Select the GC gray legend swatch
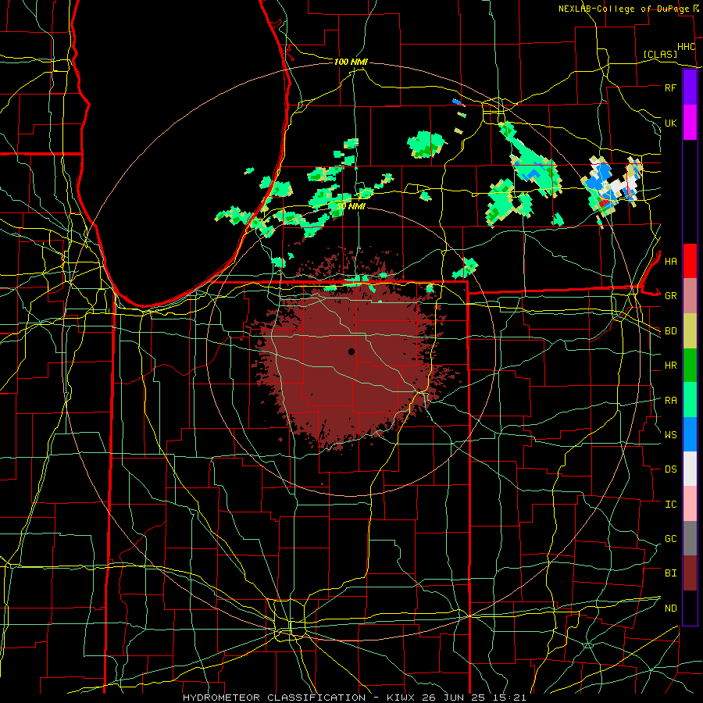Screen dimensions: 703x703 [x=690, y=538]
